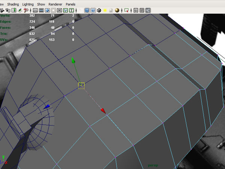Image resolution: width=225 pixels, height=169 pixels.
Task: Turn on wireframe on shaded mode
Action: (93, 11)
